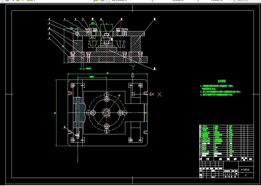Pick the bottom-left corner screw in the plan view
This screenshot has width=261, height=186.
tap(73, 140)
